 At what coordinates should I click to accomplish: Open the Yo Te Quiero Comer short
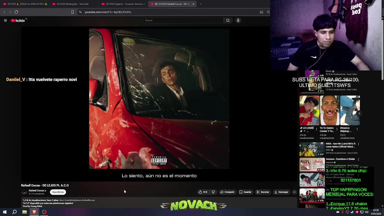point(330,110)
